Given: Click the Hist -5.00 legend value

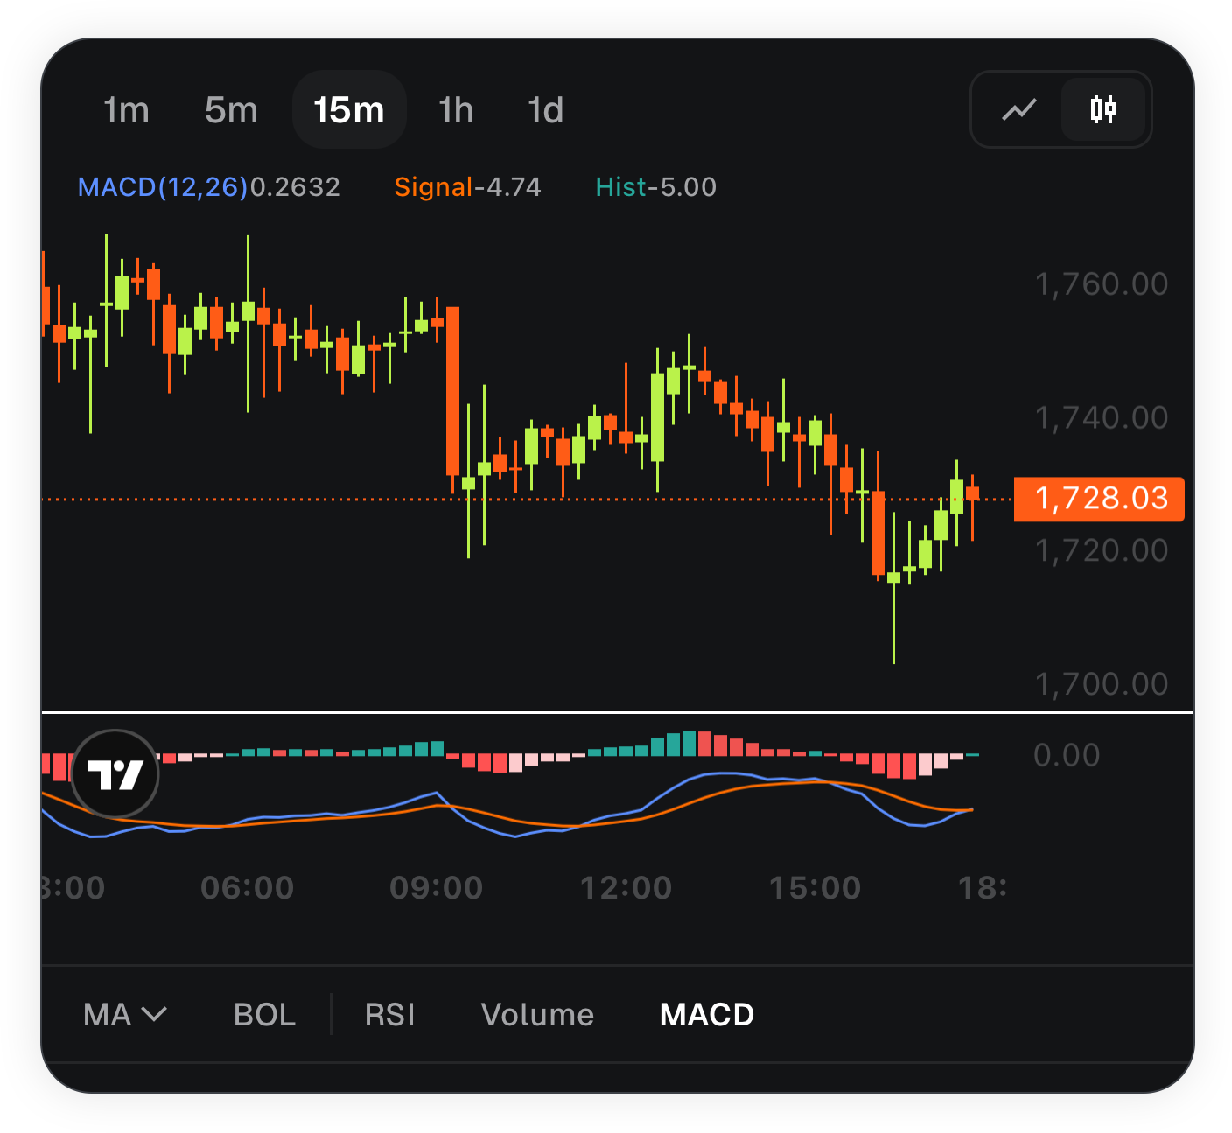Looking at the screenshot, I should [655, 186].
